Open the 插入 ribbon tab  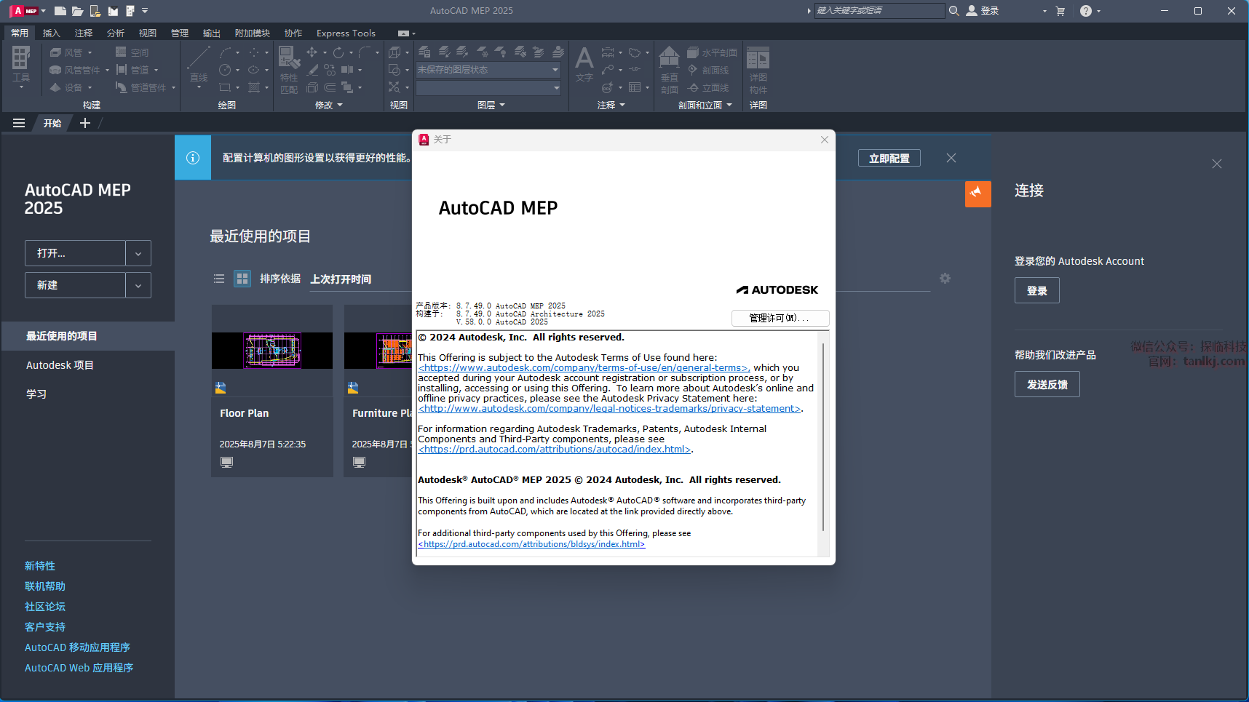pyautogui.click(x=51, y=33)
